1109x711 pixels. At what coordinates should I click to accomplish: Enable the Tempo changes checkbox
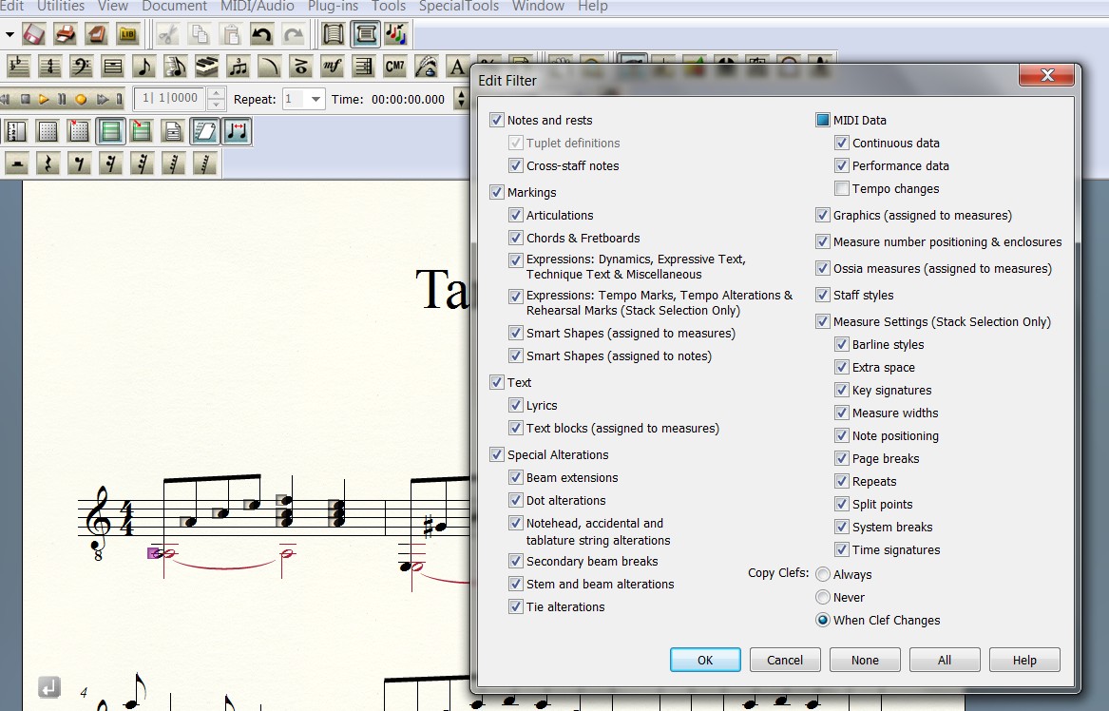[x=842, y=189]
